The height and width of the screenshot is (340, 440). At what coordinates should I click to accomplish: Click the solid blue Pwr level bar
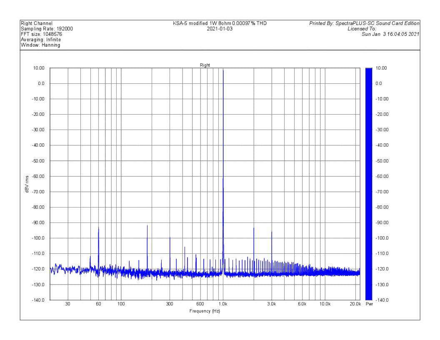point(369,184)
